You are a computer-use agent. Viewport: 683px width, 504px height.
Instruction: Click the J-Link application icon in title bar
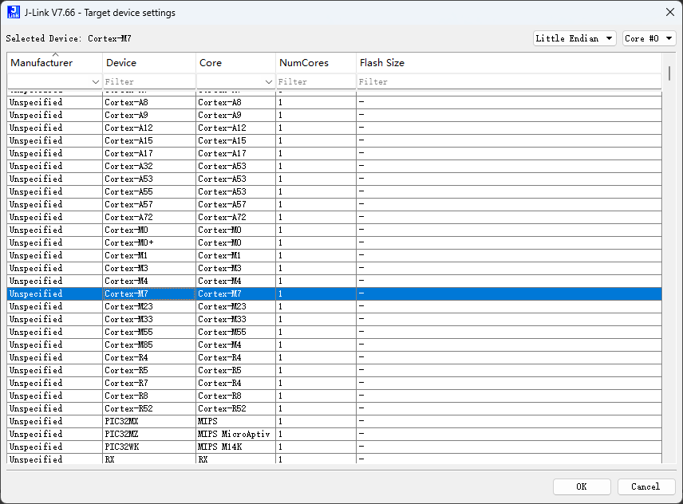pyautogui.click(x=14, y=12)
